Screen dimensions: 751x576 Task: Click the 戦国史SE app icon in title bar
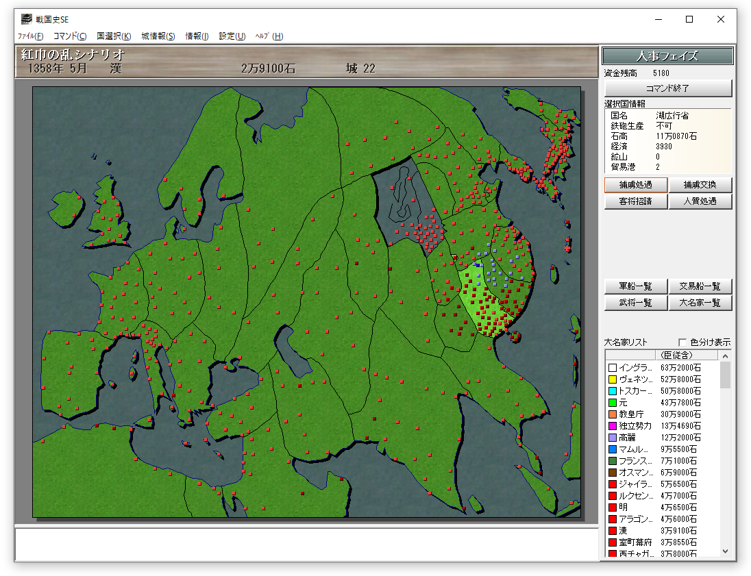[x=26, y=19]
